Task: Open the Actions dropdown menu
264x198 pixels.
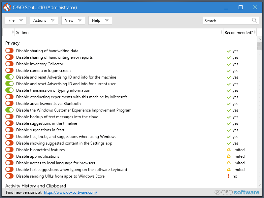Action: click(x=44, y=20)
